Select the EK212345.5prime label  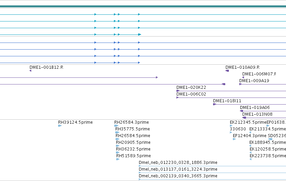248,122
